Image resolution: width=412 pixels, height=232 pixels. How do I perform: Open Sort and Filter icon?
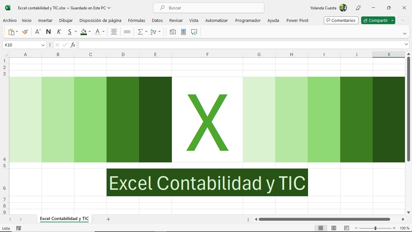point(154,32)
